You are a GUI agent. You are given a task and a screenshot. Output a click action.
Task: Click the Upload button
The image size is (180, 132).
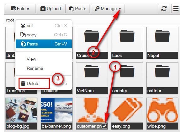(x=51, y=9)
